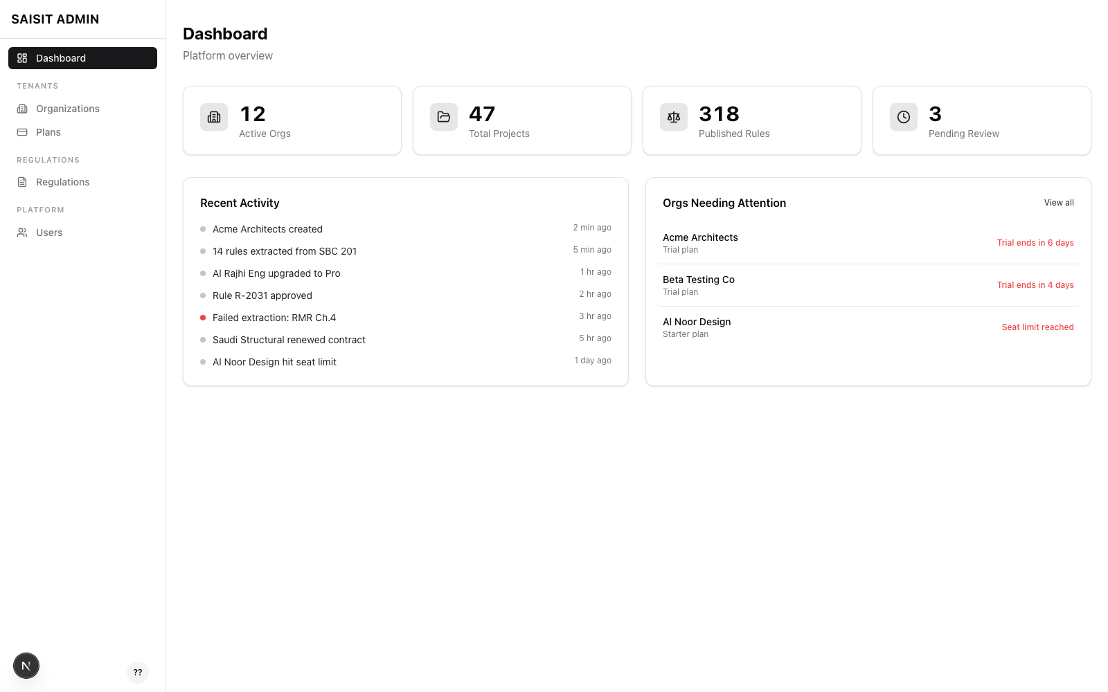Click the Dashboard grid icon in sidebar
The image size is (1108, 692).
[x=22, y=58]
